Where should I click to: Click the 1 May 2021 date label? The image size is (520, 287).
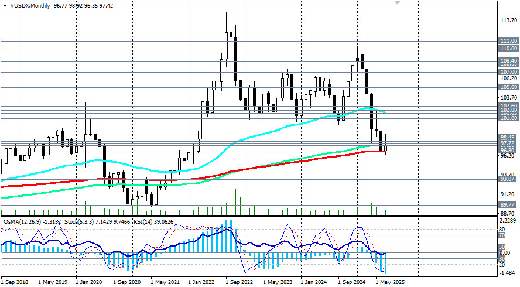pos(165,282)
